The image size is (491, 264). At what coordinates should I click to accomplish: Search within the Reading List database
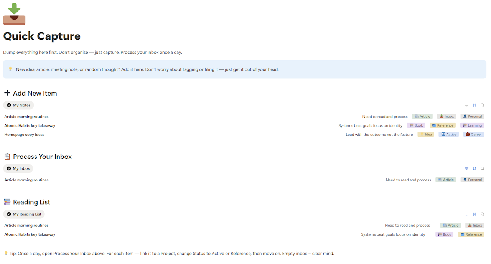[483, 214]
